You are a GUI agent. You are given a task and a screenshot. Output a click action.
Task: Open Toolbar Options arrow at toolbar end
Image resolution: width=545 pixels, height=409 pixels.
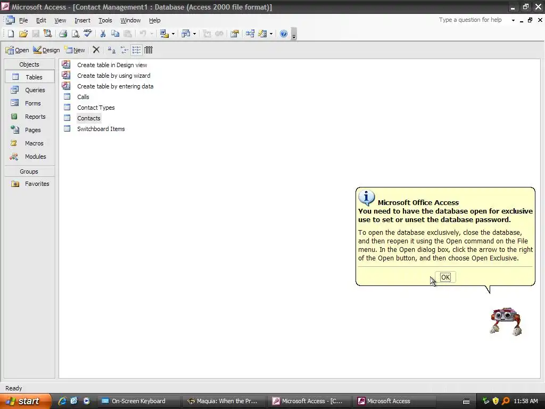[294, 35]
